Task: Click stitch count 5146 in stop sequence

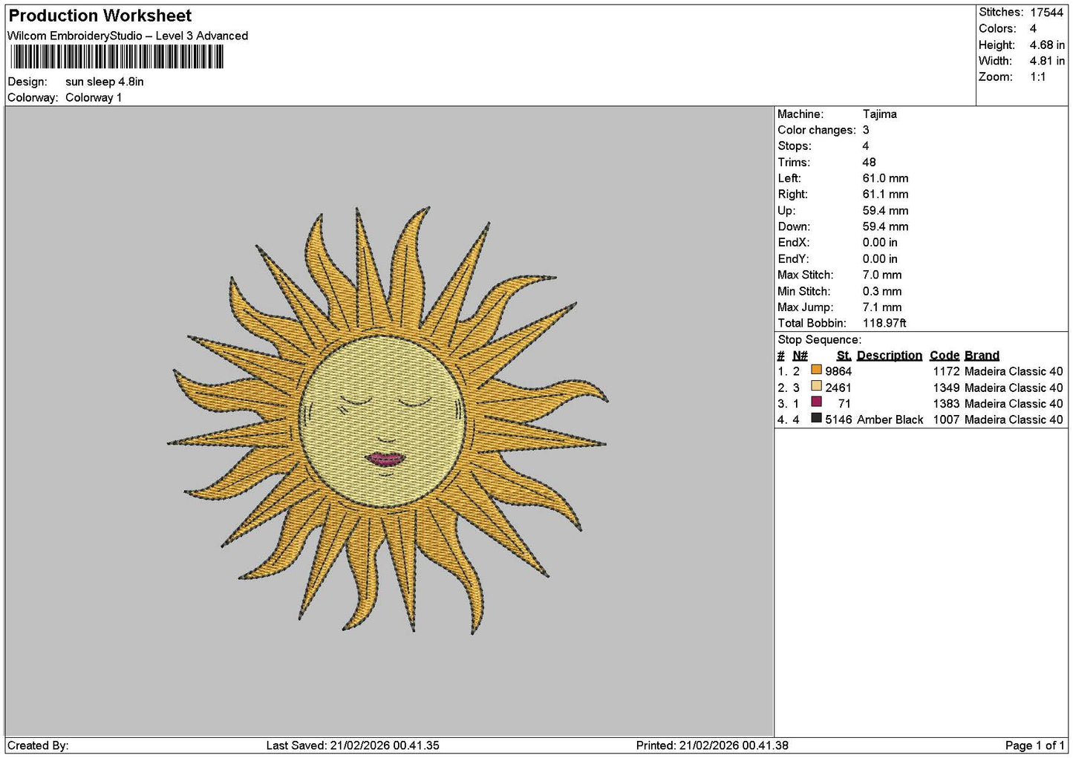Action: point(838,419)
